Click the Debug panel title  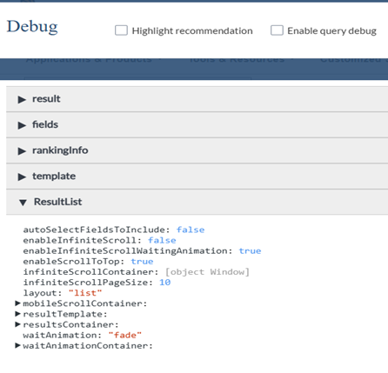coord(32,27)
